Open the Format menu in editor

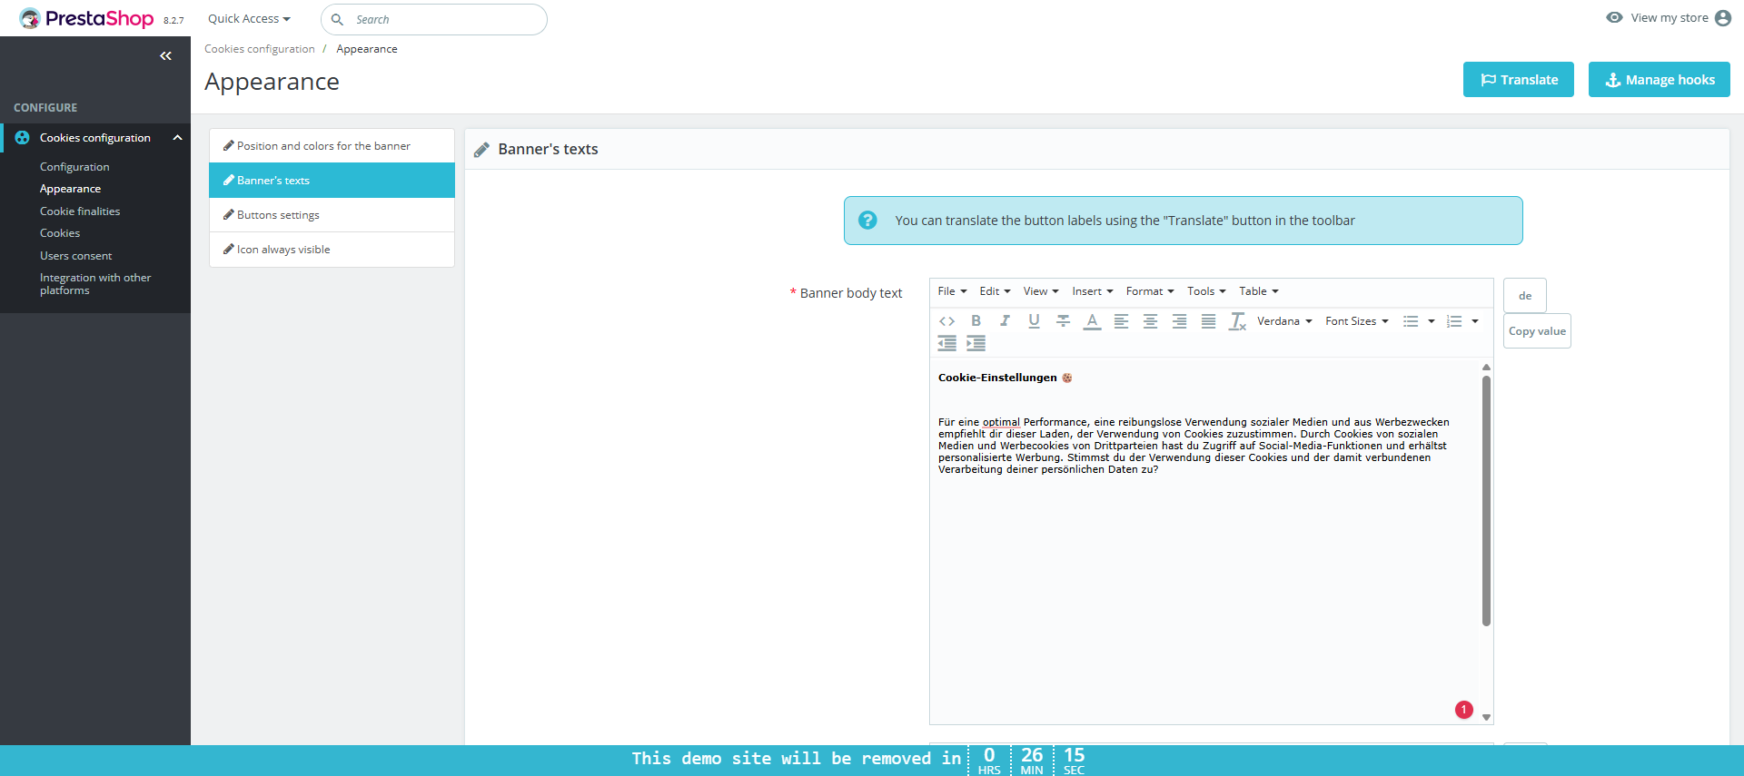[1150, 291]
